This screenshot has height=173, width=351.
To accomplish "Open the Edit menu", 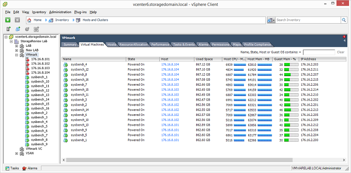I will tap(16, 12).
